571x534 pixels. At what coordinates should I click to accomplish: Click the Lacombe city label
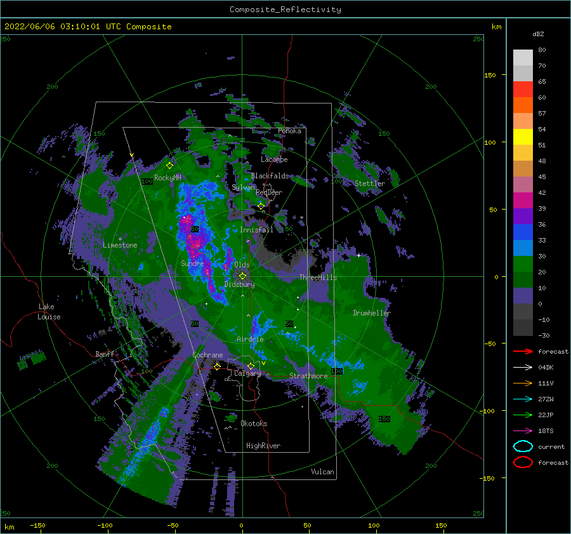coord(274,159)
